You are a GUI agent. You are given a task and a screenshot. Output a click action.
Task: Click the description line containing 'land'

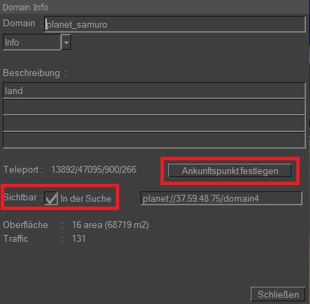154,91
